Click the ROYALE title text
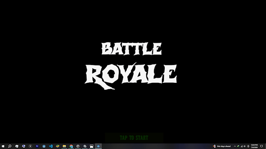The height and width of the screenshot is (149, 266). click(x=131, y=76)
